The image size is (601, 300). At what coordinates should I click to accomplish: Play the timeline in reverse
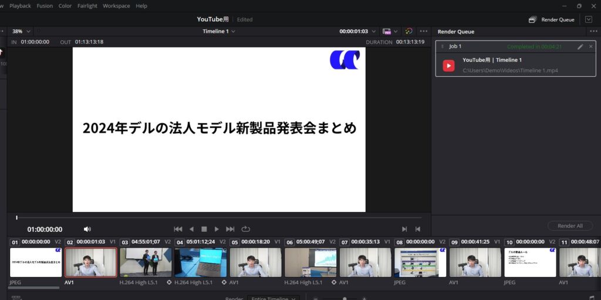191,229
